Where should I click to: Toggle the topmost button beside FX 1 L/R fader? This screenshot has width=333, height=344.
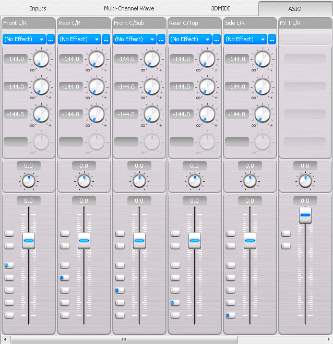(286, 234)
